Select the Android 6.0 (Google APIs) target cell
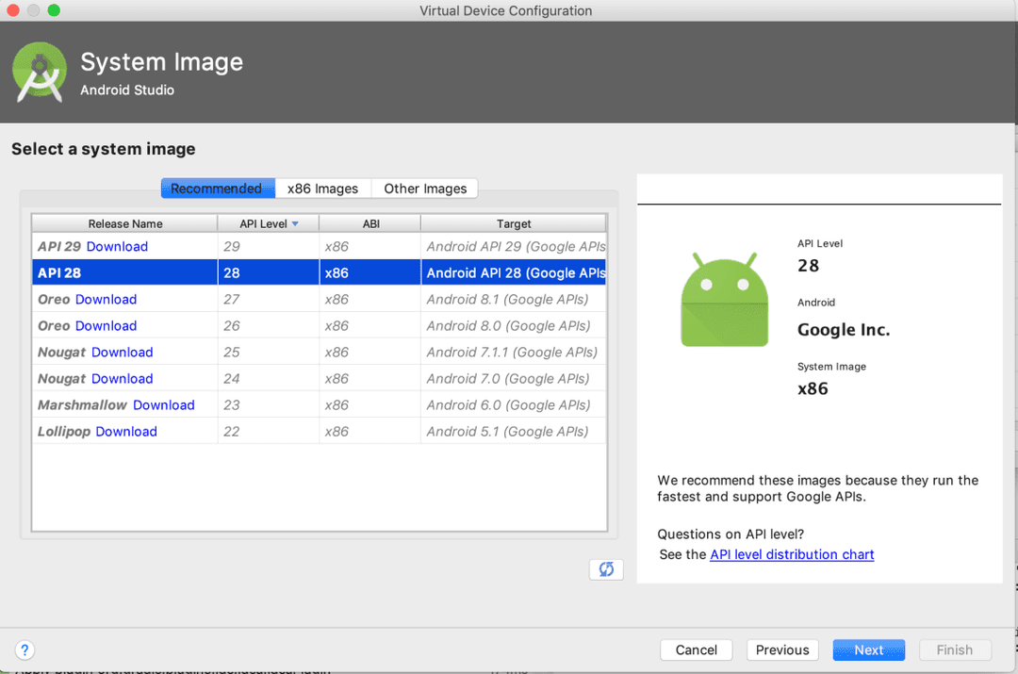The height and width of the screenshot is (674, 1018). click(x=513, y=405)
